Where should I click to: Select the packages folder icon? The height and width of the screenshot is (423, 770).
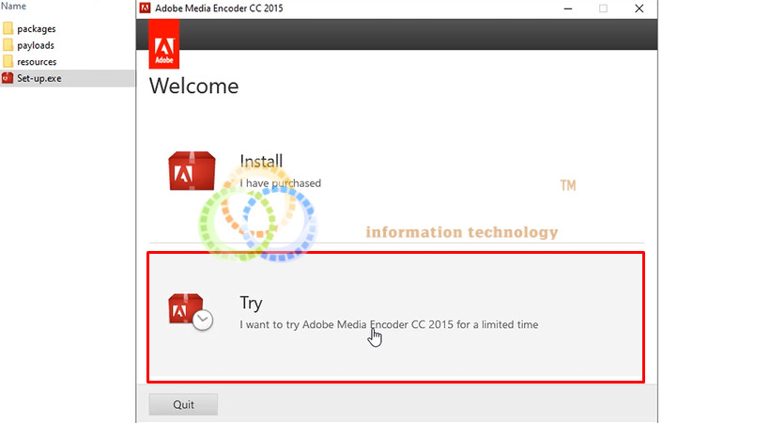pos(8,28)
